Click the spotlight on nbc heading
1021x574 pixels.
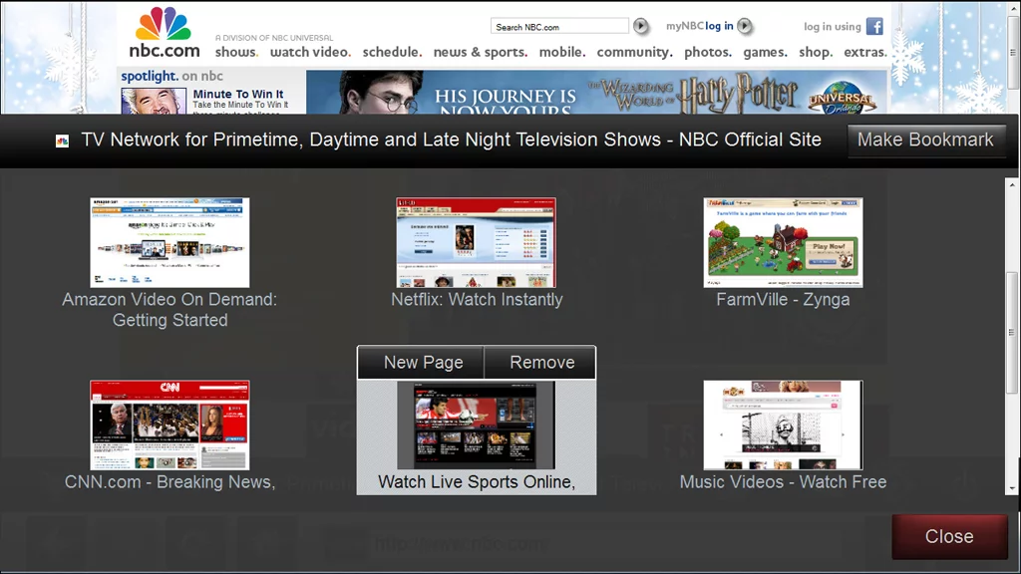pos(171,76)
